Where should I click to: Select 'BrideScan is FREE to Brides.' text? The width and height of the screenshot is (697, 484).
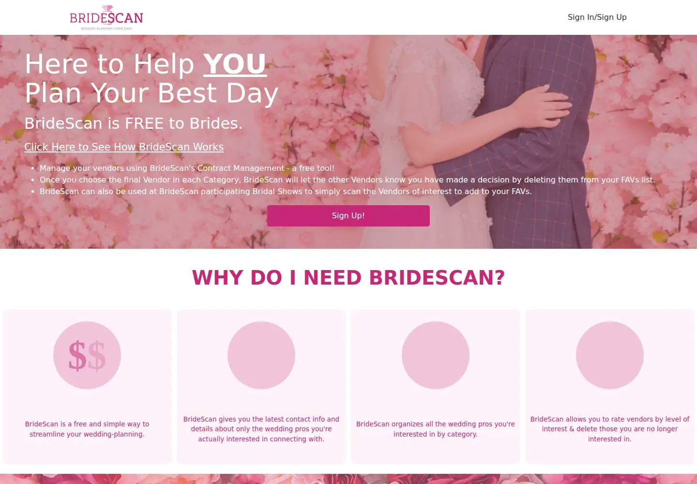pos(133,123)
